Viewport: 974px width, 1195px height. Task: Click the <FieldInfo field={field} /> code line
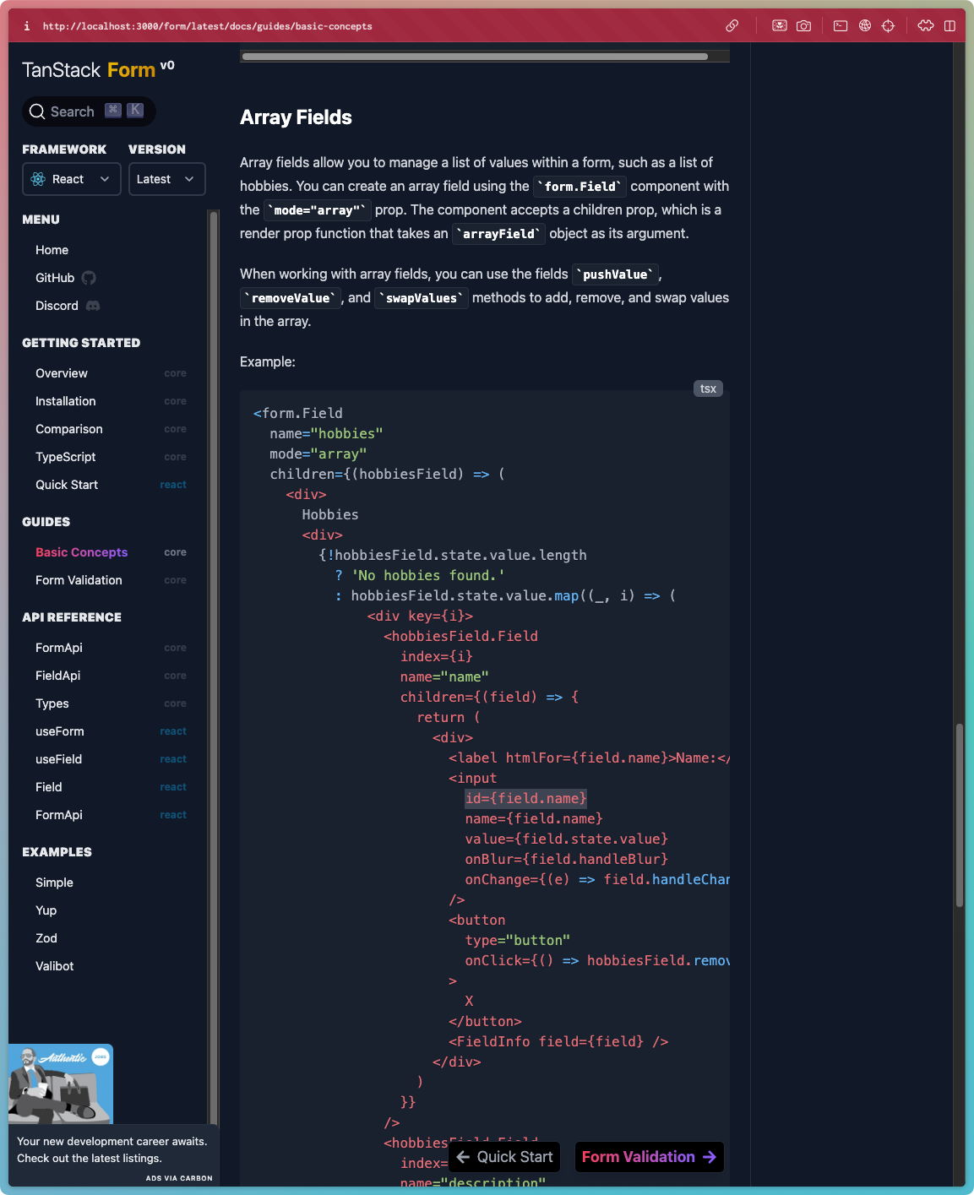558,1041
